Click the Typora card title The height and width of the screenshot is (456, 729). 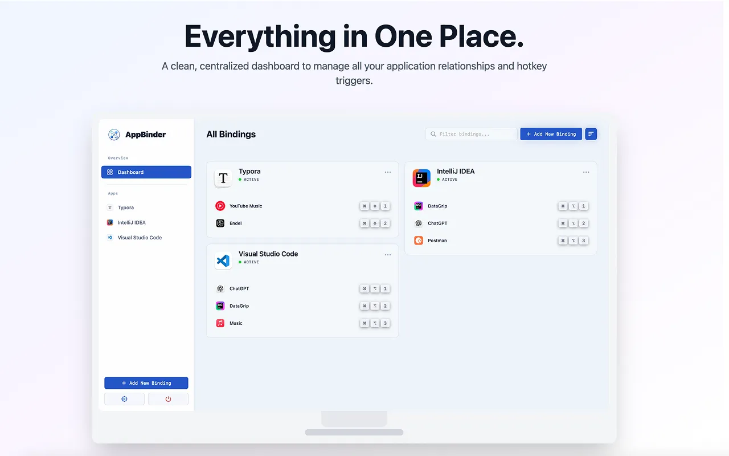[249, 171]
